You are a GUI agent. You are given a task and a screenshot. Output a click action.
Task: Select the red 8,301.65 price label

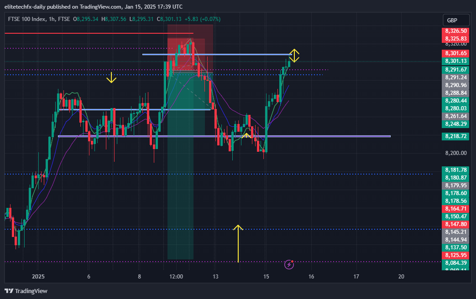(455, 53)
